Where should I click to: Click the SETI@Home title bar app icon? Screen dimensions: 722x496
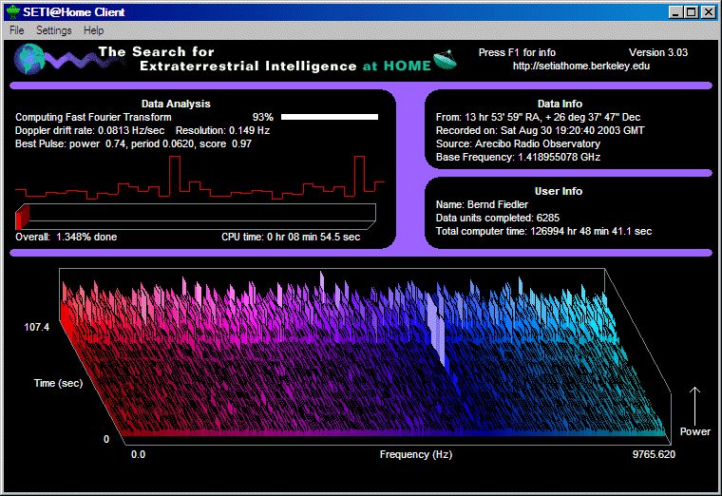tap(13, 12)
